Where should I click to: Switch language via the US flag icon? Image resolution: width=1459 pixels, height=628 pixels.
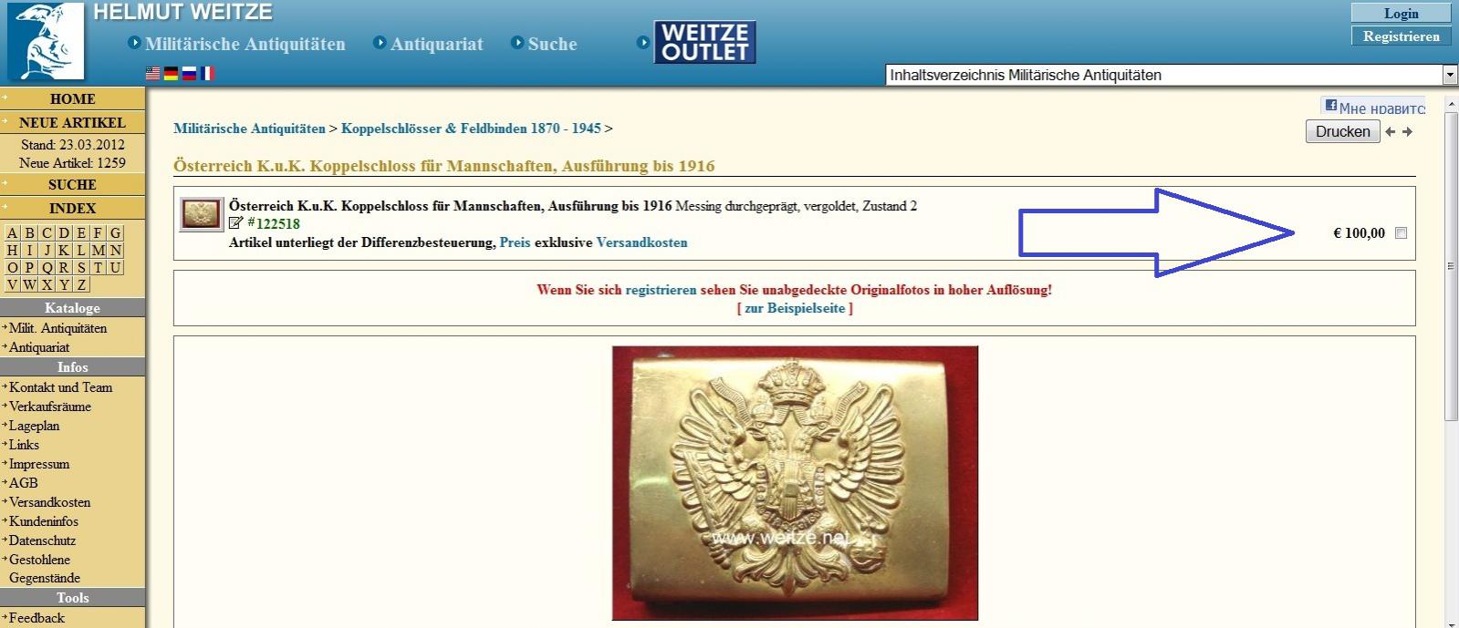click(x=153, y=74)
